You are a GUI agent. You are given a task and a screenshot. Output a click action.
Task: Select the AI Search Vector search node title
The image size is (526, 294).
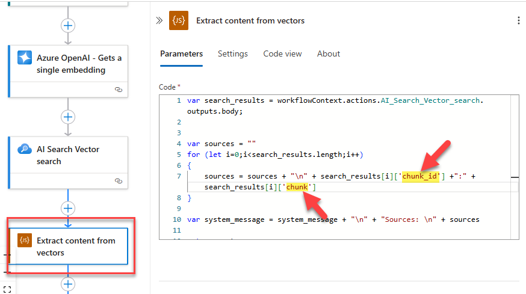68,155
